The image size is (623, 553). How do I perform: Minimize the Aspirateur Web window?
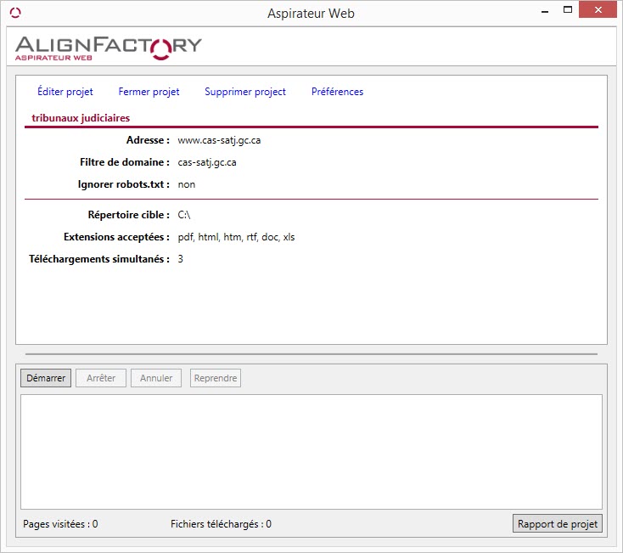pos(544,13)
